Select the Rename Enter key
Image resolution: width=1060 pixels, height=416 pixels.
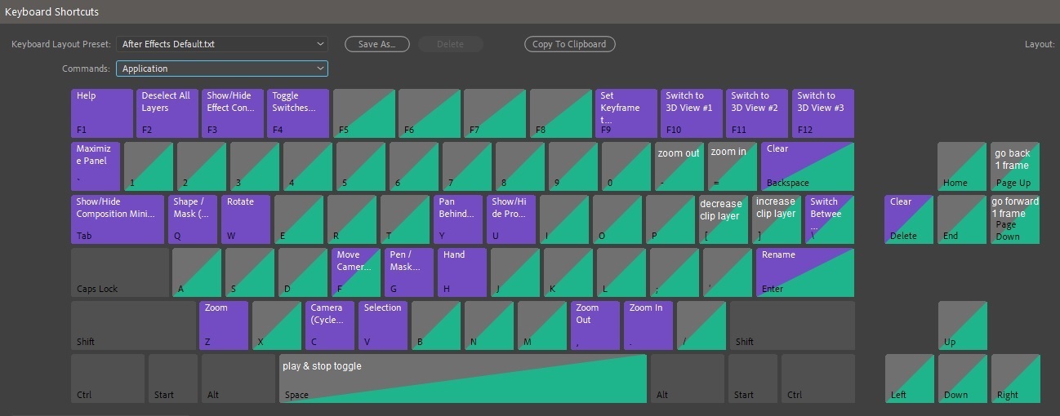(x=804, y=272)
